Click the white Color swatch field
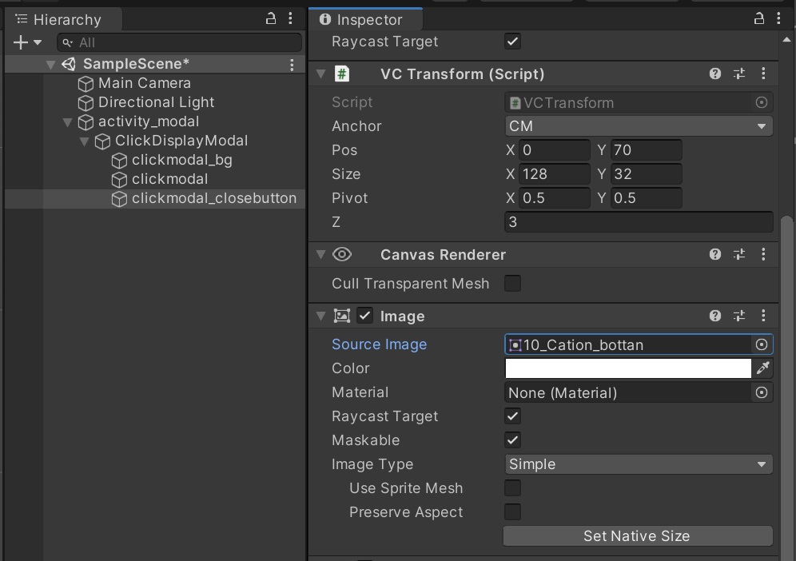 (x=628, y=368)
